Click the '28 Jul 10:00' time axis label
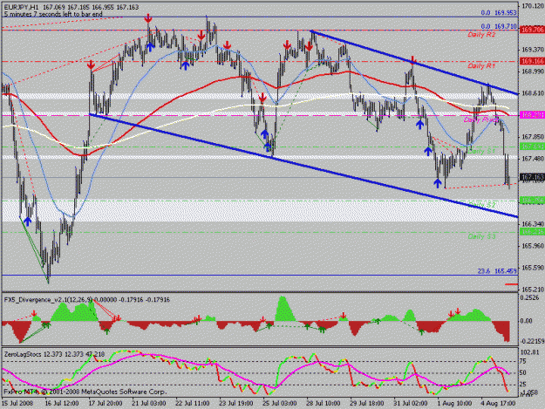This screenshot has width=545, height=409. pos(324,404)
